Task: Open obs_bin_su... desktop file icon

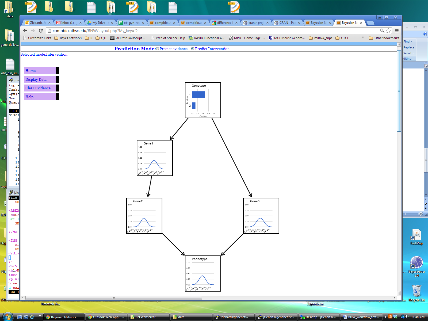Action: [10, 66]
